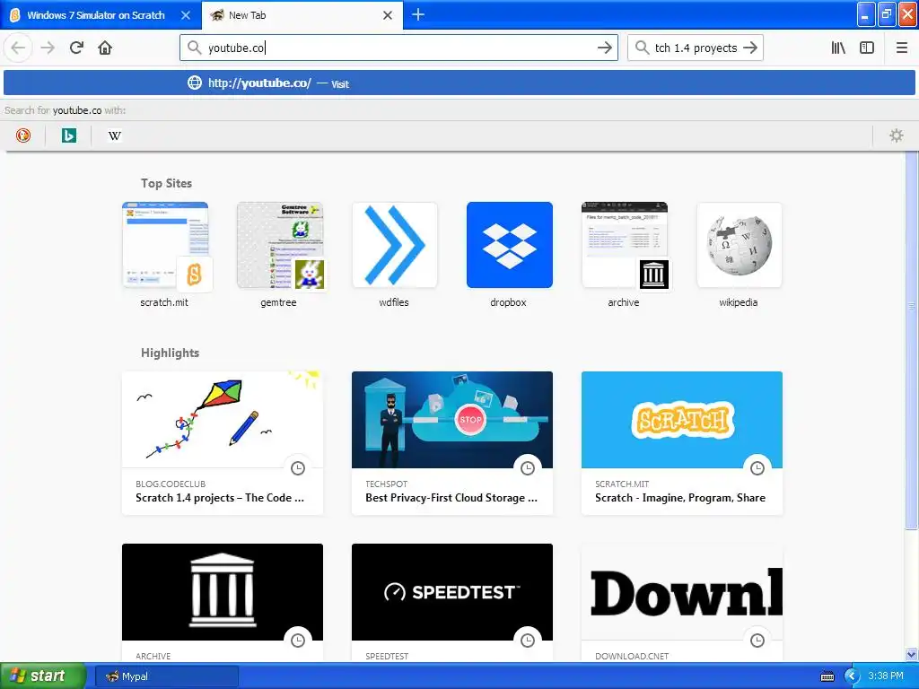Open the Speedtest highlight card
Screen dimensions: 919x689
point(452,603)
